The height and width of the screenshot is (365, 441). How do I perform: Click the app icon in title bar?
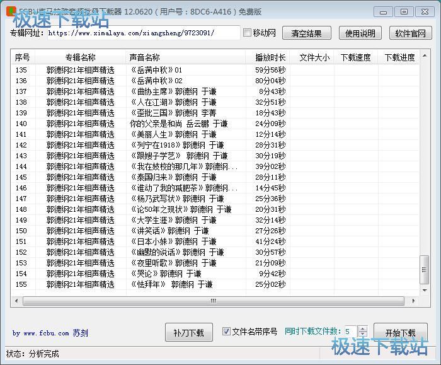point(11,11)
